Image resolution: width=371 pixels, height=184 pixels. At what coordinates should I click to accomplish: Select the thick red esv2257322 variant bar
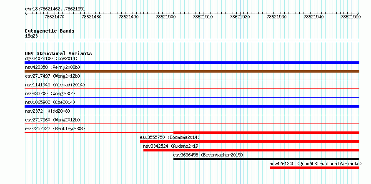(x=266, y=133)
